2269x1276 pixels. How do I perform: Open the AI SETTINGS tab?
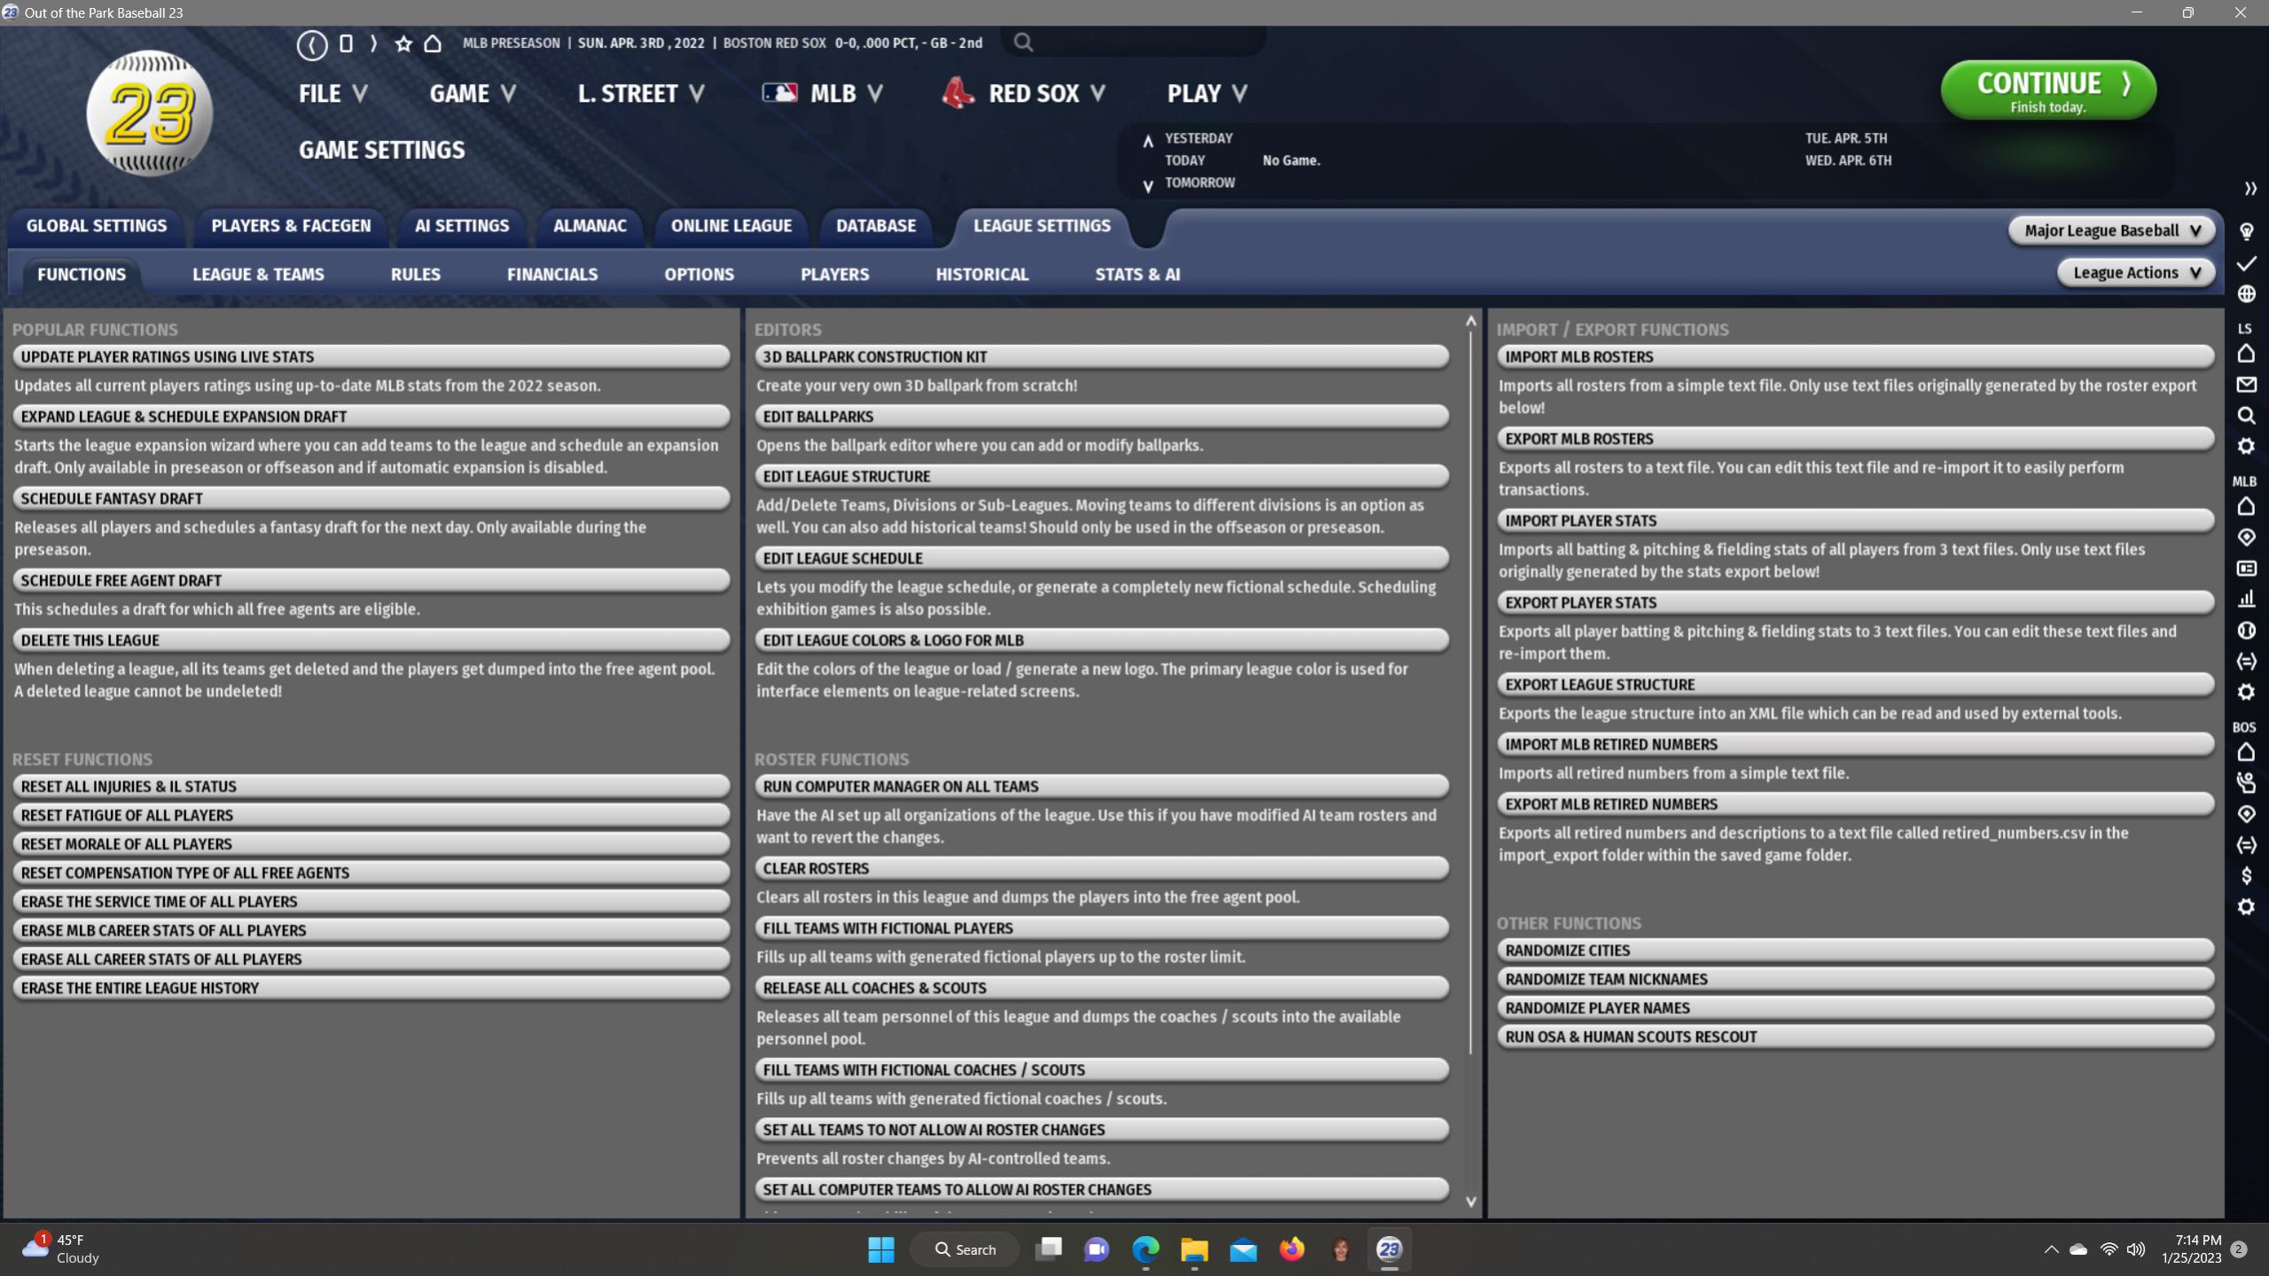[462, 226]
